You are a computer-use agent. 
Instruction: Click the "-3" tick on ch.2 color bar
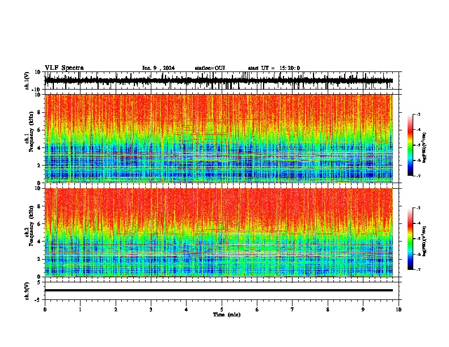[x=418, y=208]
